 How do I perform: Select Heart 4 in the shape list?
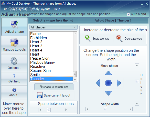pyautogui.click(x=51, y=50)
